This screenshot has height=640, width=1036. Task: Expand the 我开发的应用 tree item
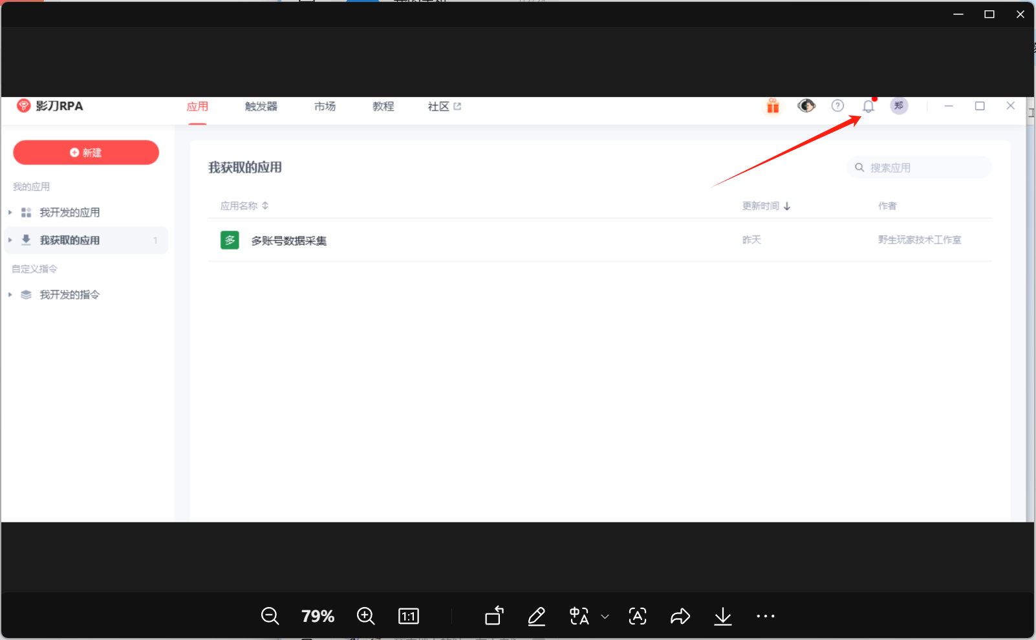(10, 213)
